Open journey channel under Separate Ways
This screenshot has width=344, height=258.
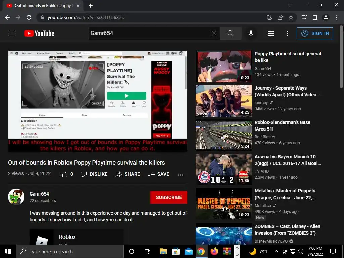261,103
